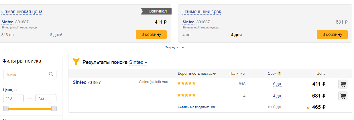Click the 6 дн. delivery term link

(x=278, y=84)
